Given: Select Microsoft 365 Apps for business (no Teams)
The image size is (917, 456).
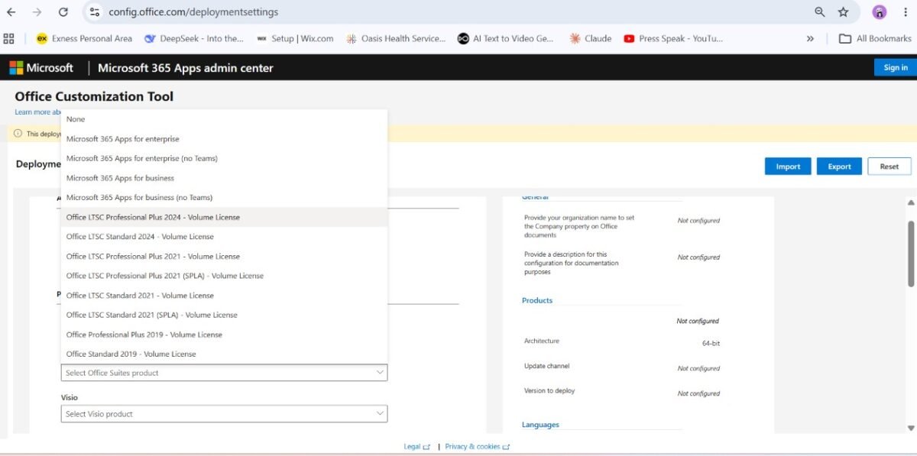Looking at the screenshot, I should coord(224,197).
